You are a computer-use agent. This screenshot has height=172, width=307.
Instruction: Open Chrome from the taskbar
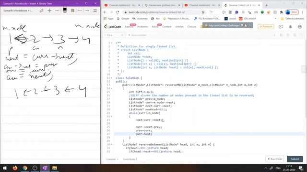pos(25,168)
